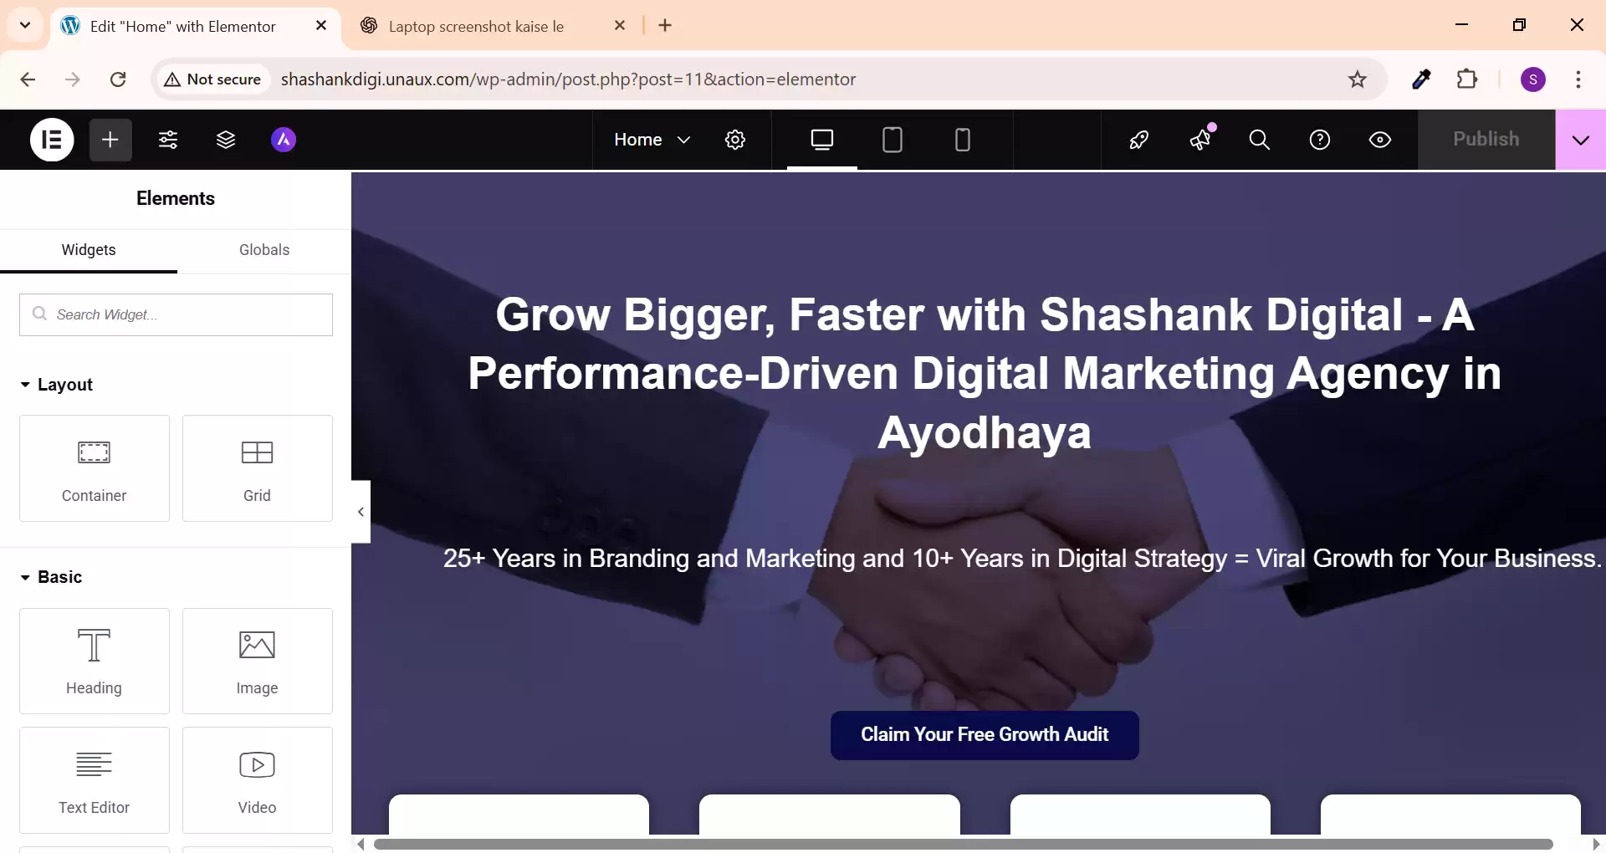Click the Add Element plus icon
1606x853 pixels.
coord(110,140)
